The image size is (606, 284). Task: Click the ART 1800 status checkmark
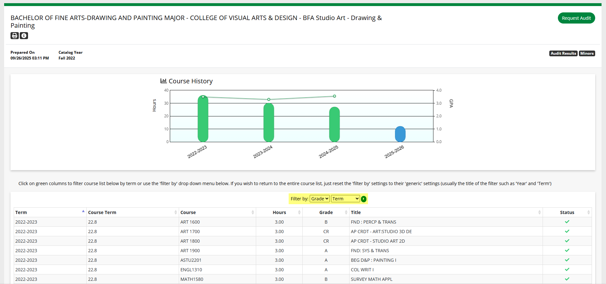[567, 241]
